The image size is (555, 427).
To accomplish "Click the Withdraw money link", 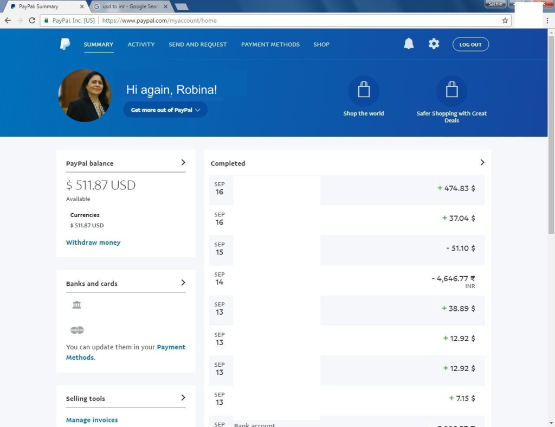I will point(93,243).
